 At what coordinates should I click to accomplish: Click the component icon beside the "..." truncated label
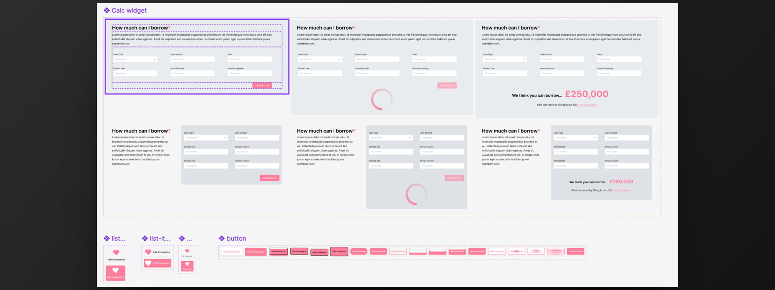coord(182,238)
